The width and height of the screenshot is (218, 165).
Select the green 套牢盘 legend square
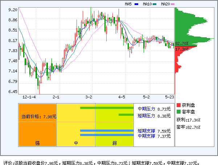pyautogui.click(x=178, y=111)
